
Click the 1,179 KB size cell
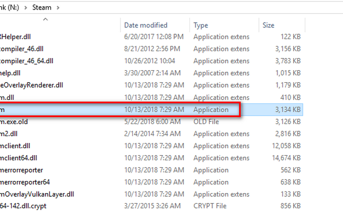[x=288, y=85]
